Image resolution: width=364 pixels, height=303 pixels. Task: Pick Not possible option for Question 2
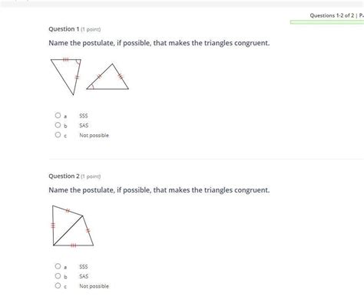[x=58, y=285]
